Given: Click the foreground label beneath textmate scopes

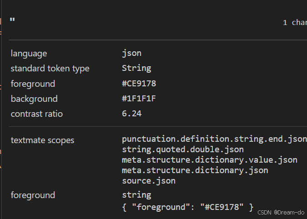Looking at the screenshot, I should (x=33, y=195).
